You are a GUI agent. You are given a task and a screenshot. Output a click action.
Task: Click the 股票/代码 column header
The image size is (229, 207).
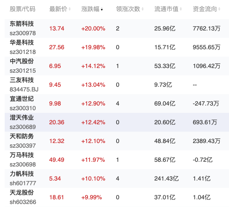pos(22,9)
